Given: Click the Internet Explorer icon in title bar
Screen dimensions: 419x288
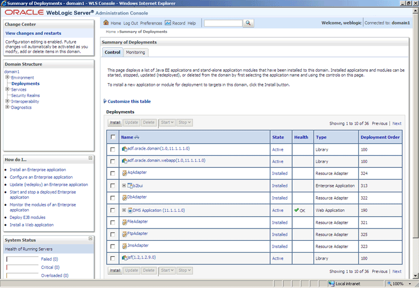Looking at the screenshot, I should (x=4, y=3).
